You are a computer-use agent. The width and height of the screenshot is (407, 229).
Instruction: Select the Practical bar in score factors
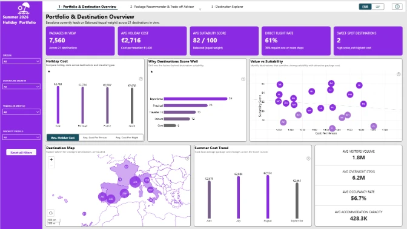[185, 105]
